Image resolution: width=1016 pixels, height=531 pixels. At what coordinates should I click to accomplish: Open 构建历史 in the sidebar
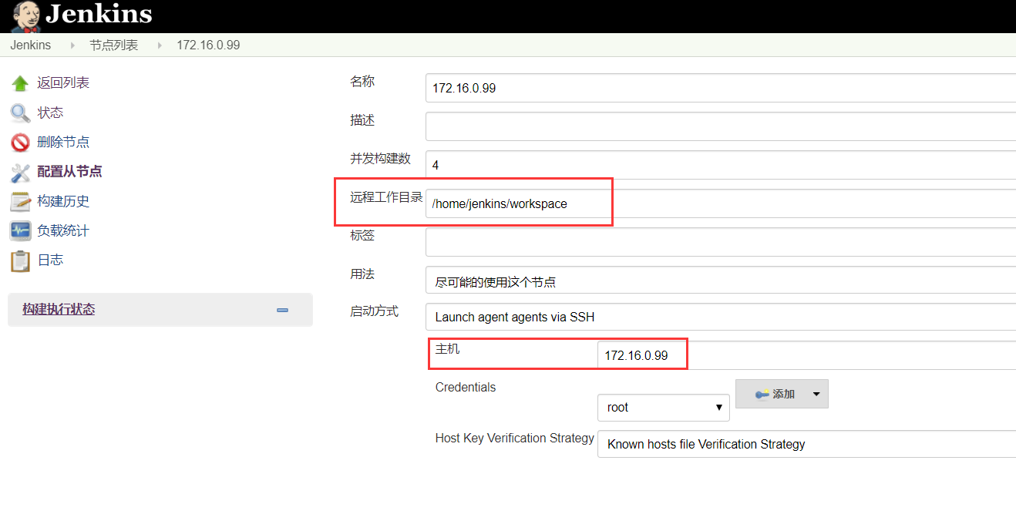[x=63, y=201]
